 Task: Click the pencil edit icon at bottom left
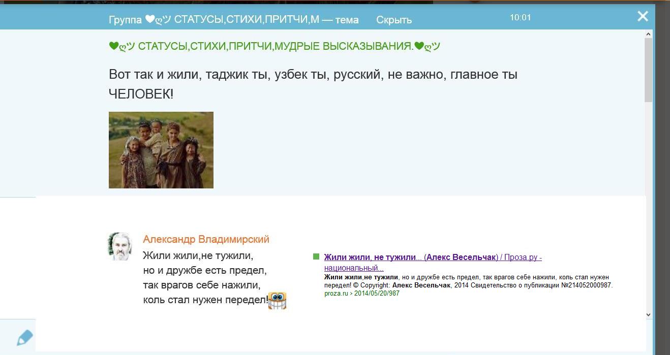pos(24,338)
